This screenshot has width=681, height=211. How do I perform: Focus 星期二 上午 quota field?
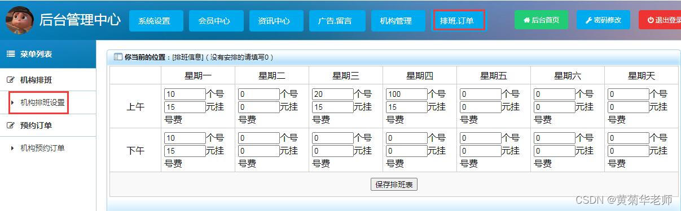tap(259, 94)
